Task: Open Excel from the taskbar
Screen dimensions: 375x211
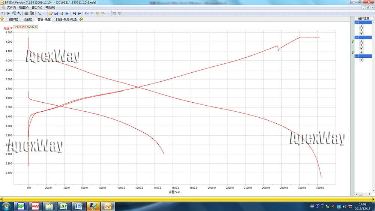Action: (64, 206)
